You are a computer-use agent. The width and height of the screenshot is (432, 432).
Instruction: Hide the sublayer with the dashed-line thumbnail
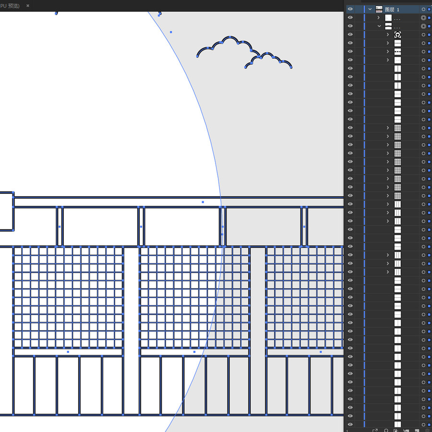(x=350, y=51)
